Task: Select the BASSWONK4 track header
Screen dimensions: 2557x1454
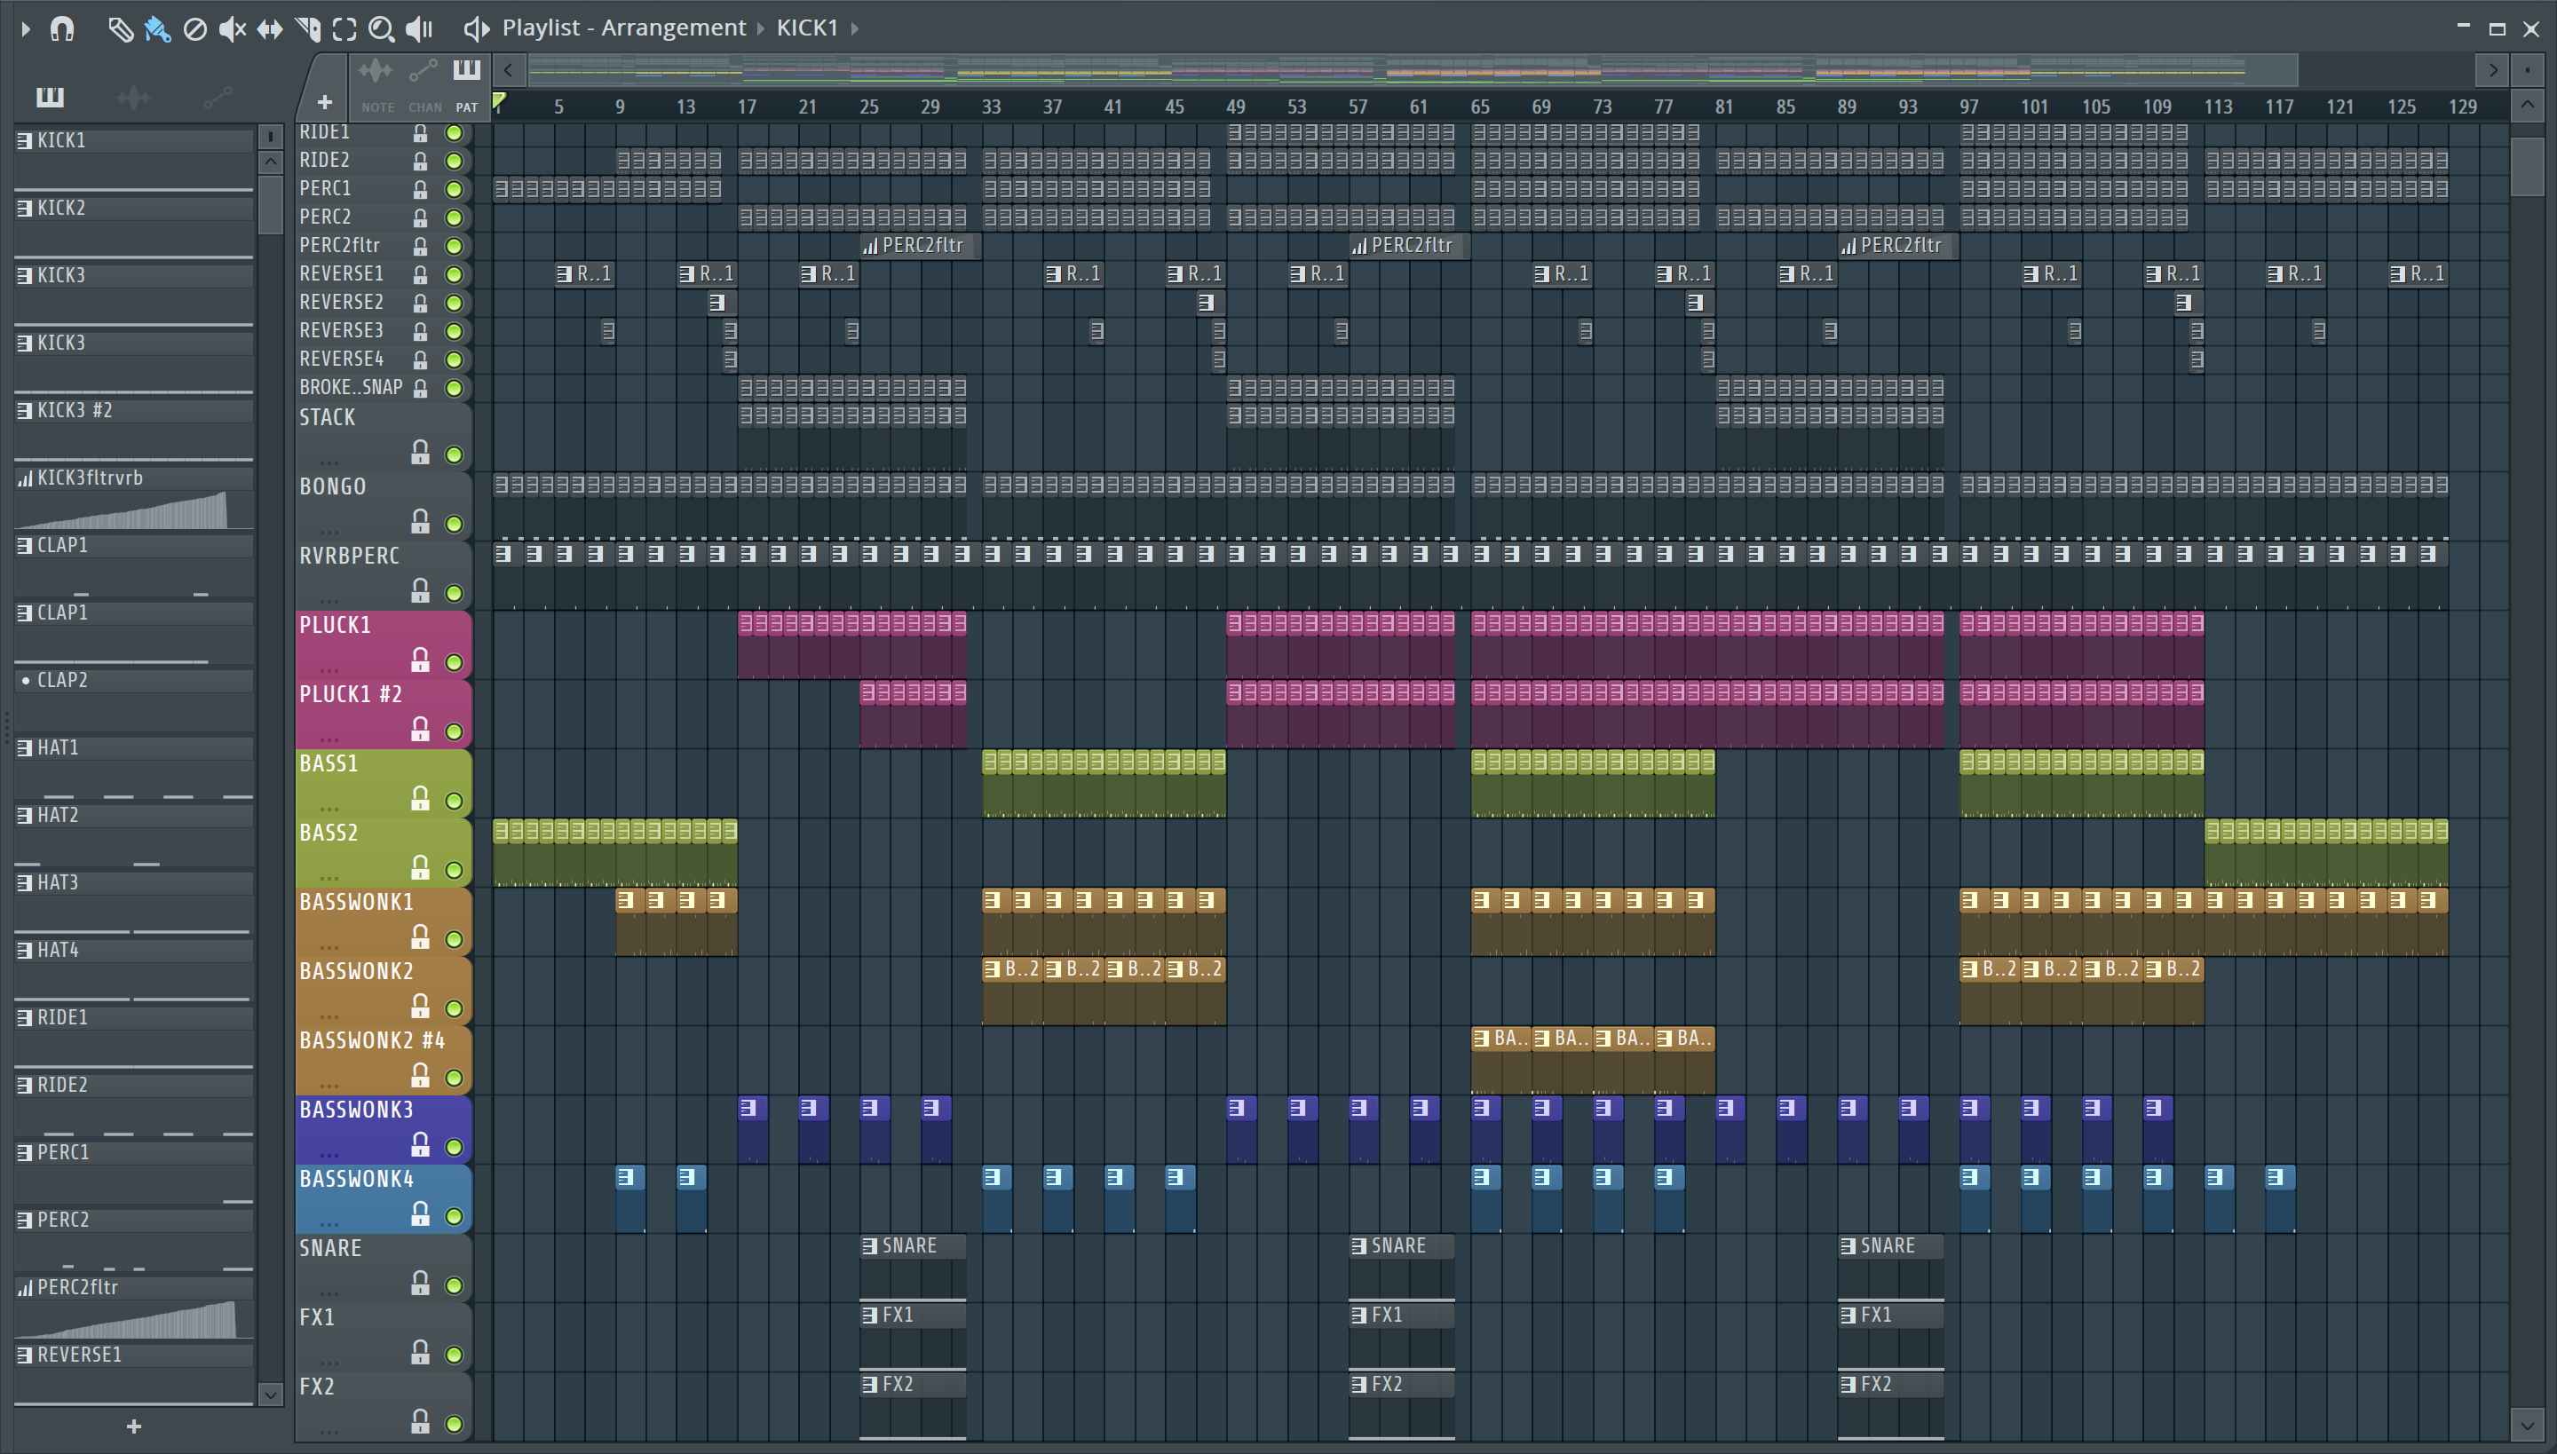Action: tap(384, 1198)
